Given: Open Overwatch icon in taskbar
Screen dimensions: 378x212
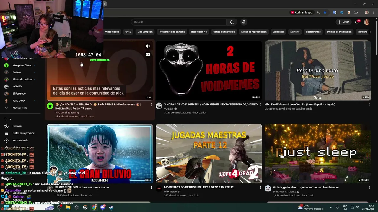Looking at the screenshot, I should [x=85, y=207].
